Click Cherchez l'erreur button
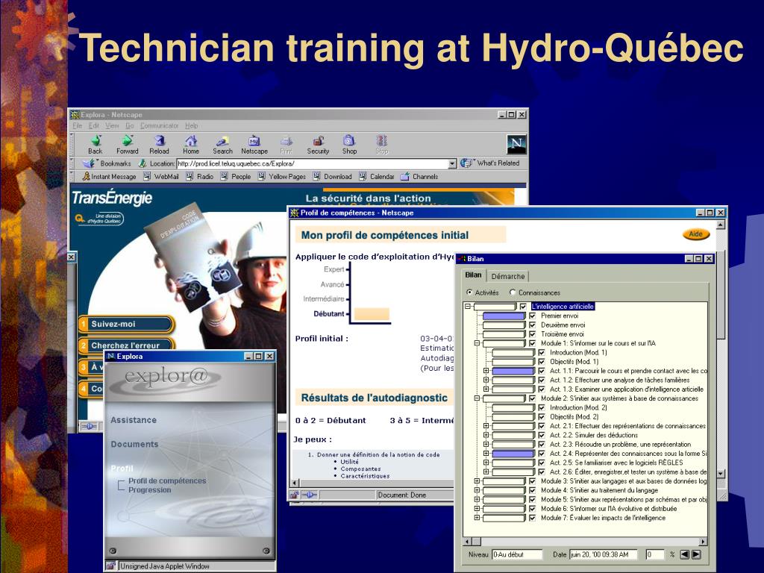This screenshot has width=764, height=573. click(x=126, y=345)
